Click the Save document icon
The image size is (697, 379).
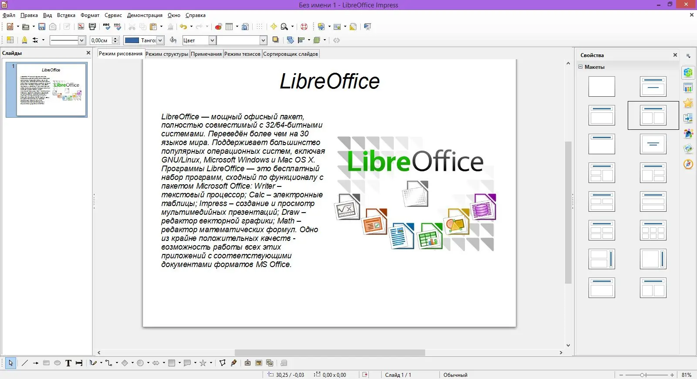(x=42, y=27)
